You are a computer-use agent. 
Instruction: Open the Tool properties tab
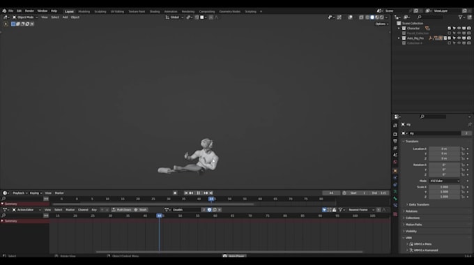[x=395, y=126]
